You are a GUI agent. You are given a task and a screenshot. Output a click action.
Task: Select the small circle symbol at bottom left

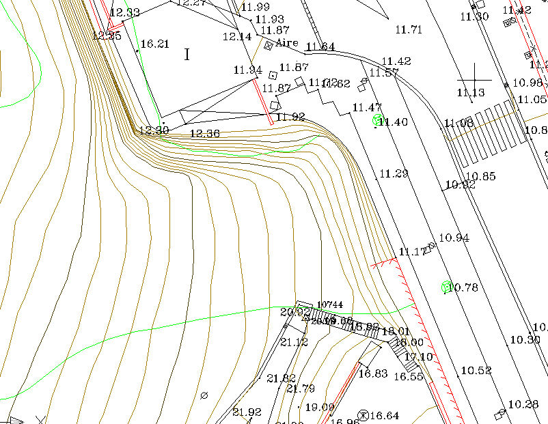coord(204,395)
